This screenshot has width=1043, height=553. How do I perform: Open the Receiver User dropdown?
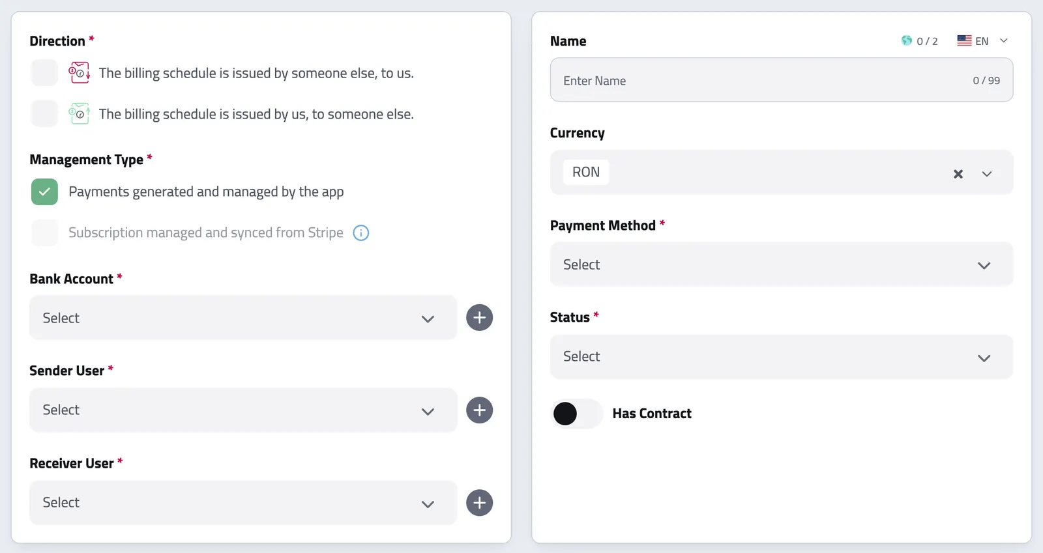click(243, 503)
